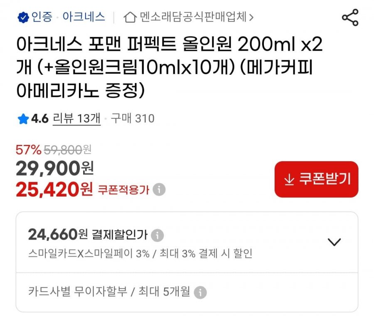The height and width of the screenshot is (321, 374).
Task: Open 멘소래담공식판매업체 seller link
Action: pyautogui.click(x=193, y=17)
